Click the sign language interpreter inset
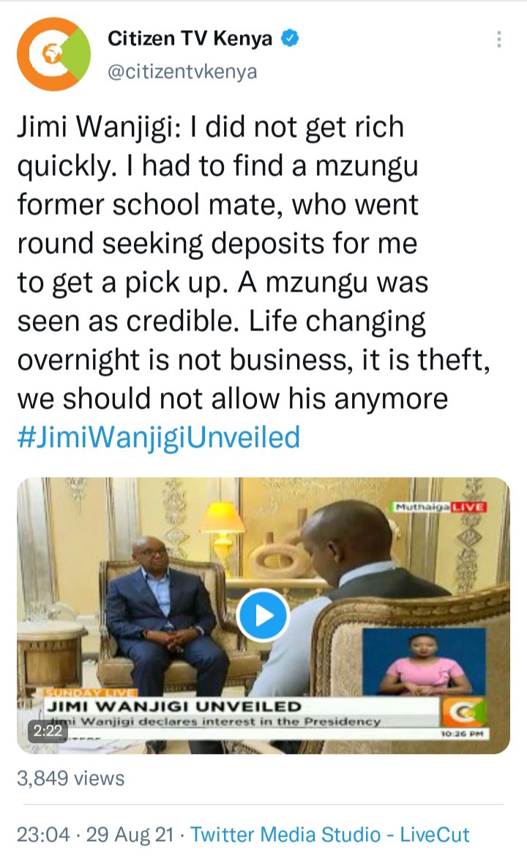Screen dimensions: 527x861 pos(425,662)
